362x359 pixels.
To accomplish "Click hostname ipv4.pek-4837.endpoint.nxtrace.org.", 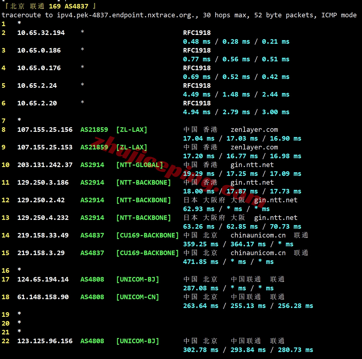I will (128, 15).
